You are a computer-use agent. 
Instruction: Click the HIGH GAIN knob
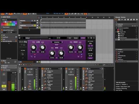[80, 47]
